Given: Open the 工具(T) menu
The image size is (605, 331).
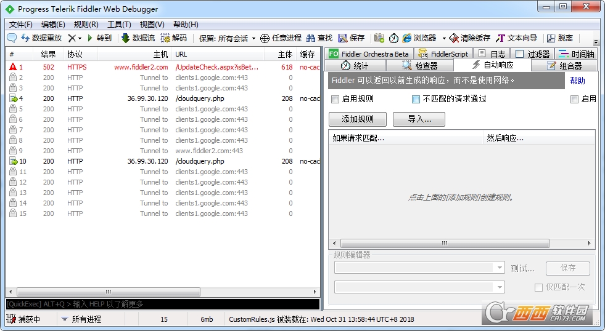Looking at the screenshot, I should (x=119, y=25).
